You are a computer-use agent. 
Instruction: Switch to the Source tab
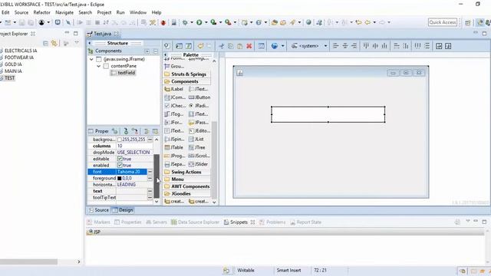tap(98, 210)
